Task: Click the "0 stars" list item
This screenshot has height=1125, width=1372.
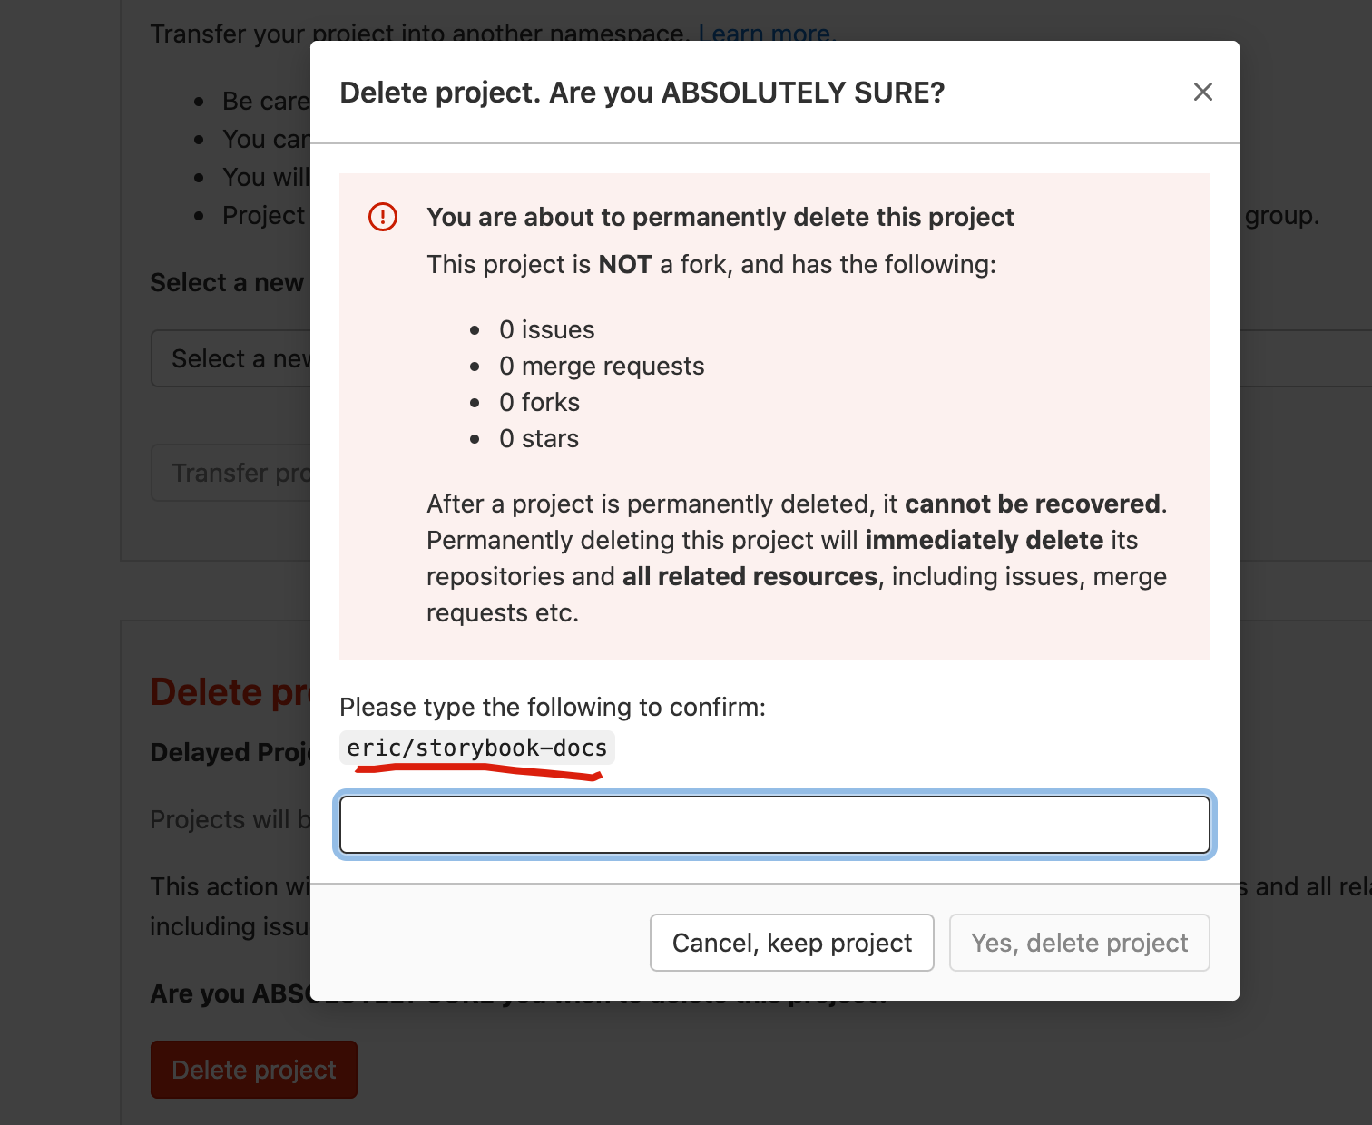Action: [x=538, y=438]
